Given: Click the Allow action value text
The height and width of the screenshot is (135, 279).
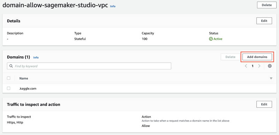Looking at the screenshot, I should (x=146, y=126).
